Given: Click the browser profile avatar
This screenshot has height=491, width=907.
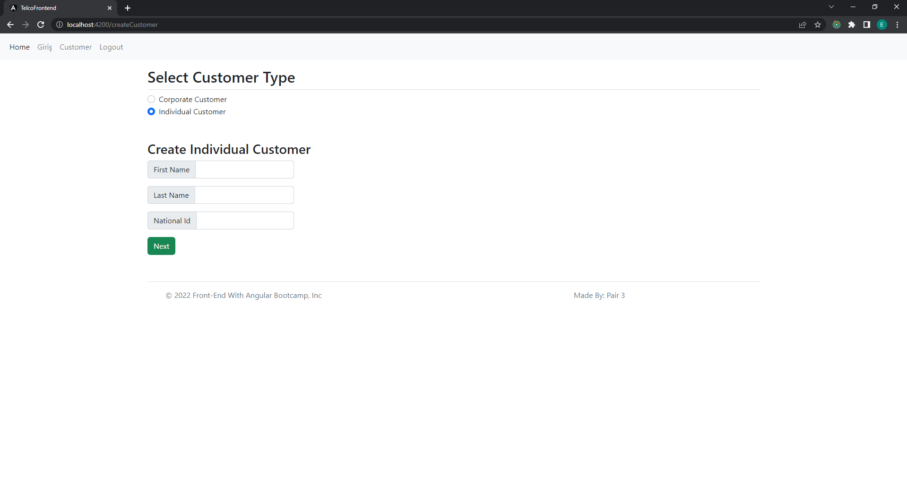Looking at the screenshot, I should point(881,25).
